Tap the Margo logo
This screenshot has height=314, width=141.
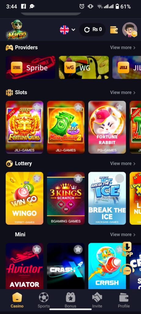point(17,30)
